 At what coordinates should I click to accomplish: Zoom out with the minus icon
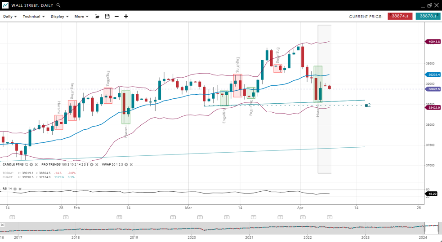pyautogui.click(x=116, y=17)
